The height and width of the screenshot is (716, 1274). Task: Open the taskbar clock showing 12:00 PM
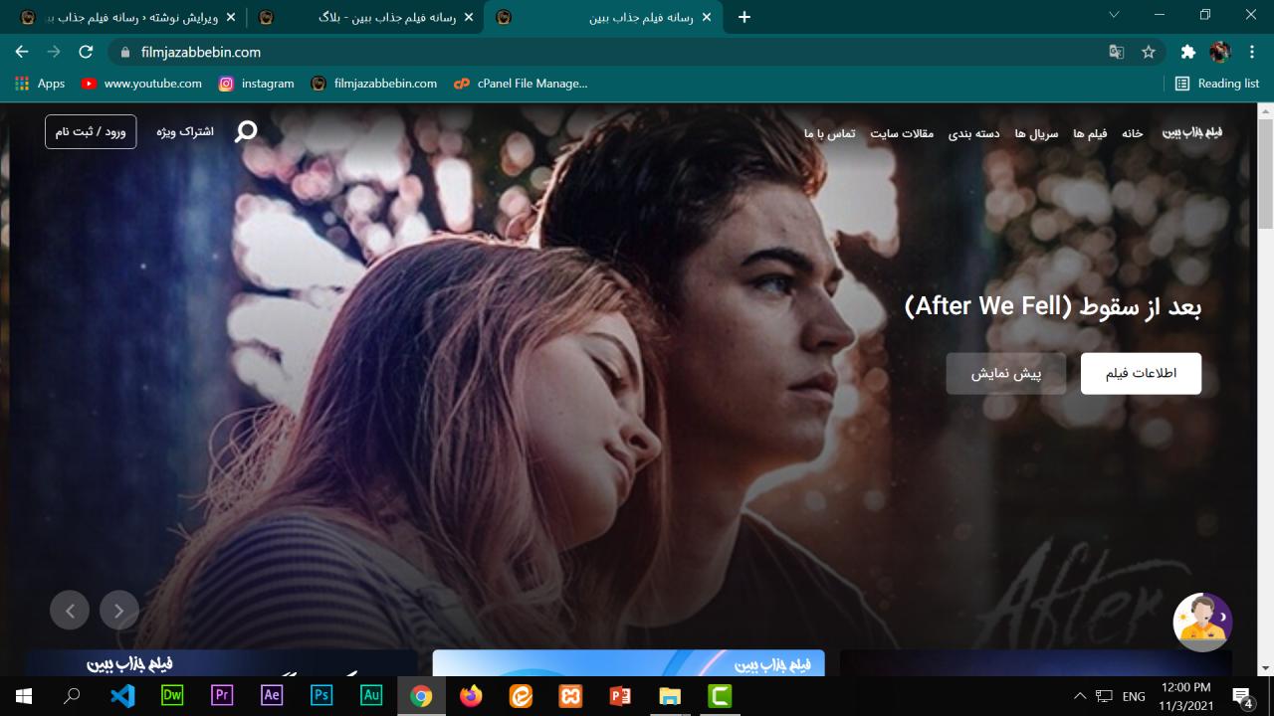click(1186, 696)
